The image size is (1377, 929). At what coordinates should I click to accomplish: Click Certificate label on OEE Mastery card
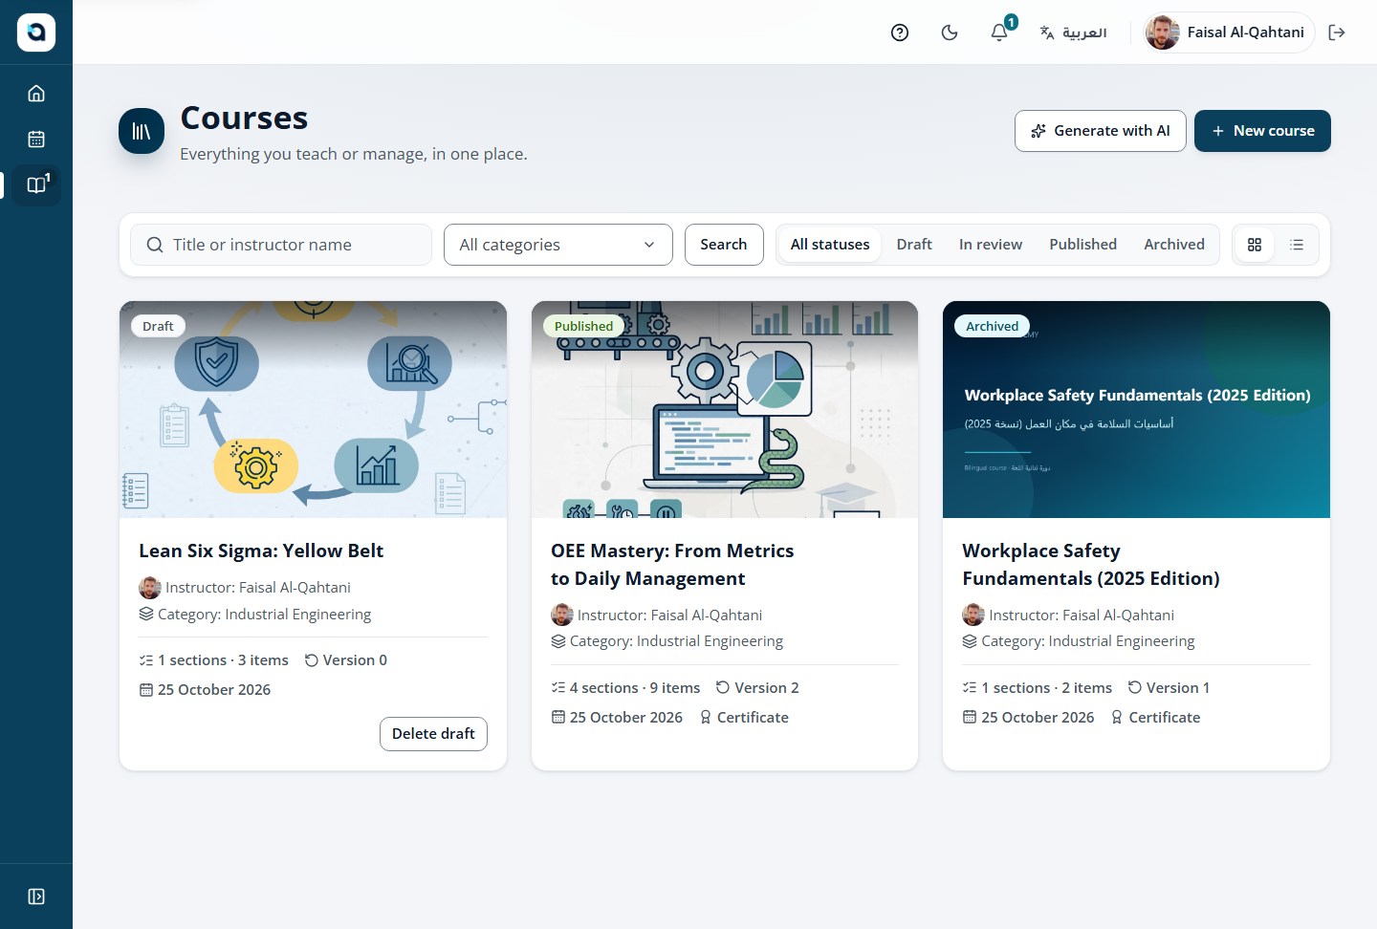[744, 718]
